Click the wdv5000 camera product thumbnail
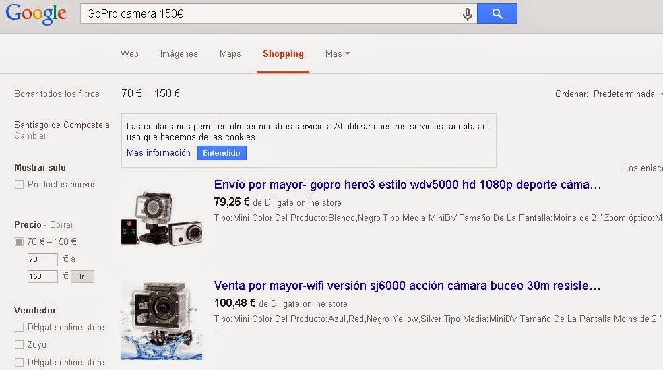The height and width of the screenshot is (370, 663). 162,218
